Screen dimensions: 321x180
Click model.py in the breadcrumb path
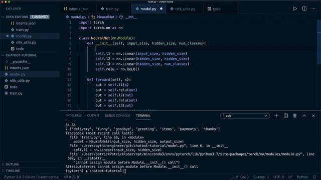pos(78,17)
